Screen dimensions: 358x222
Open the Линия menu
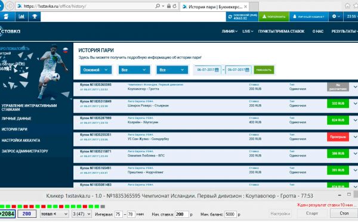(x=230, y=32)
